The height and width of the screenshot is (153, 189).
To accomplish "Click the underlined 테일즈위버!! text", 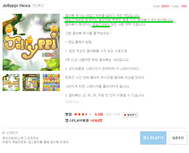I will pyautogui.click(x=101, y=24).
